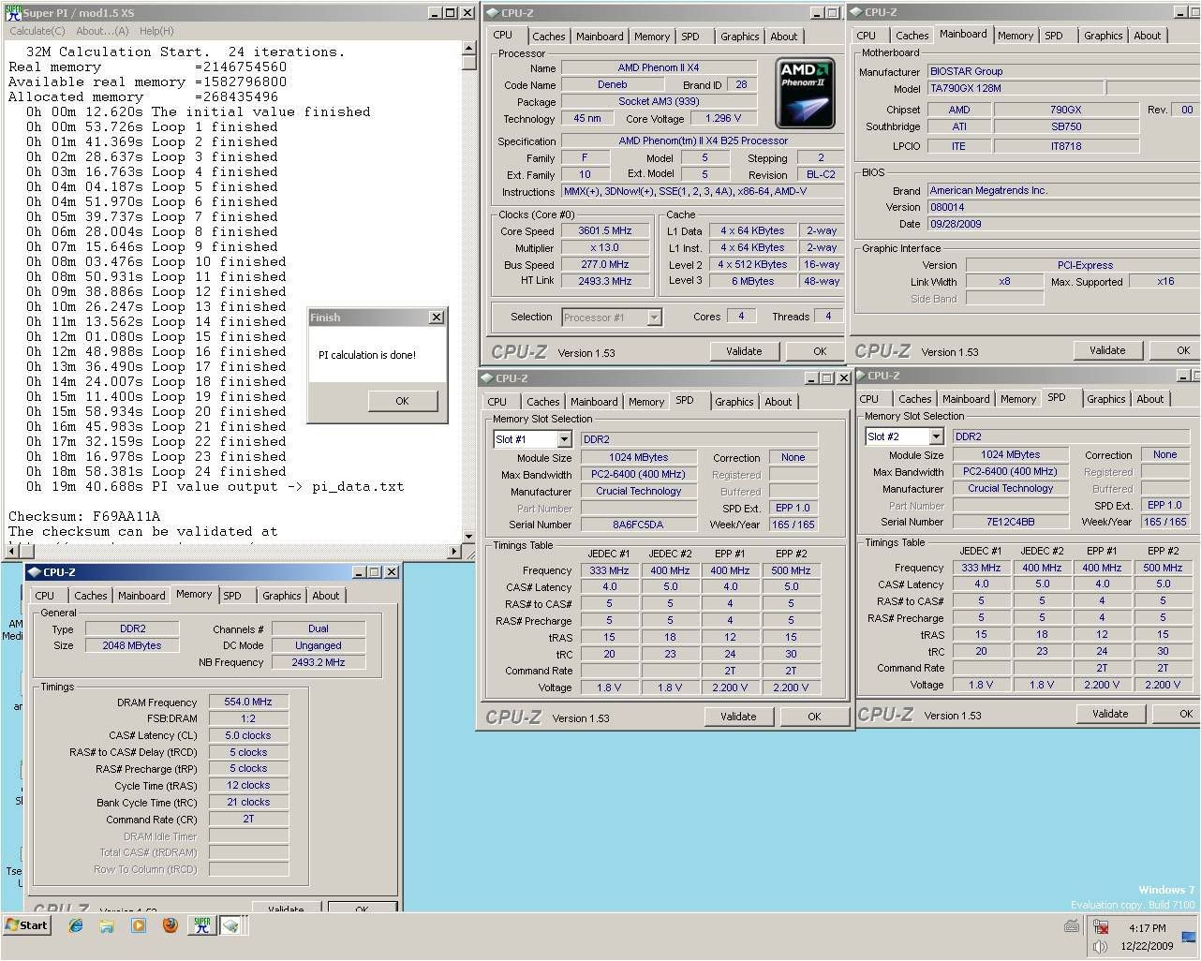Open Windows Explorer folder icon in taskbar

[107, 925]
